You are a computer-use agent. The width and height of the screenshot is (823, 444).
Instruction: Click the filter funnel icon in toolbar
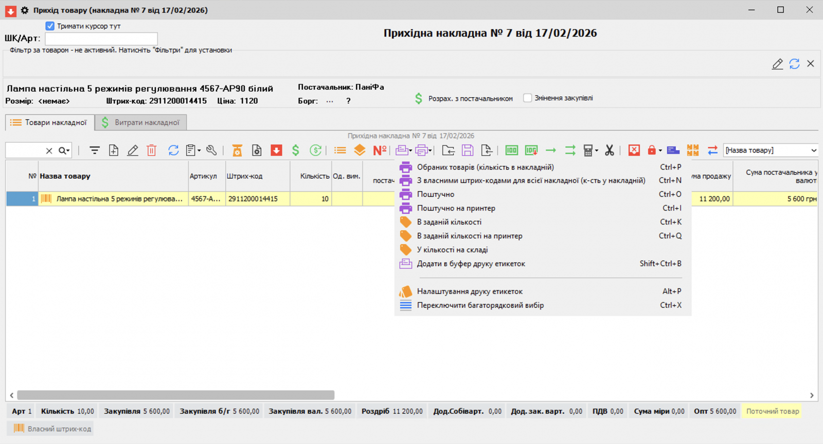coord(95,150)
